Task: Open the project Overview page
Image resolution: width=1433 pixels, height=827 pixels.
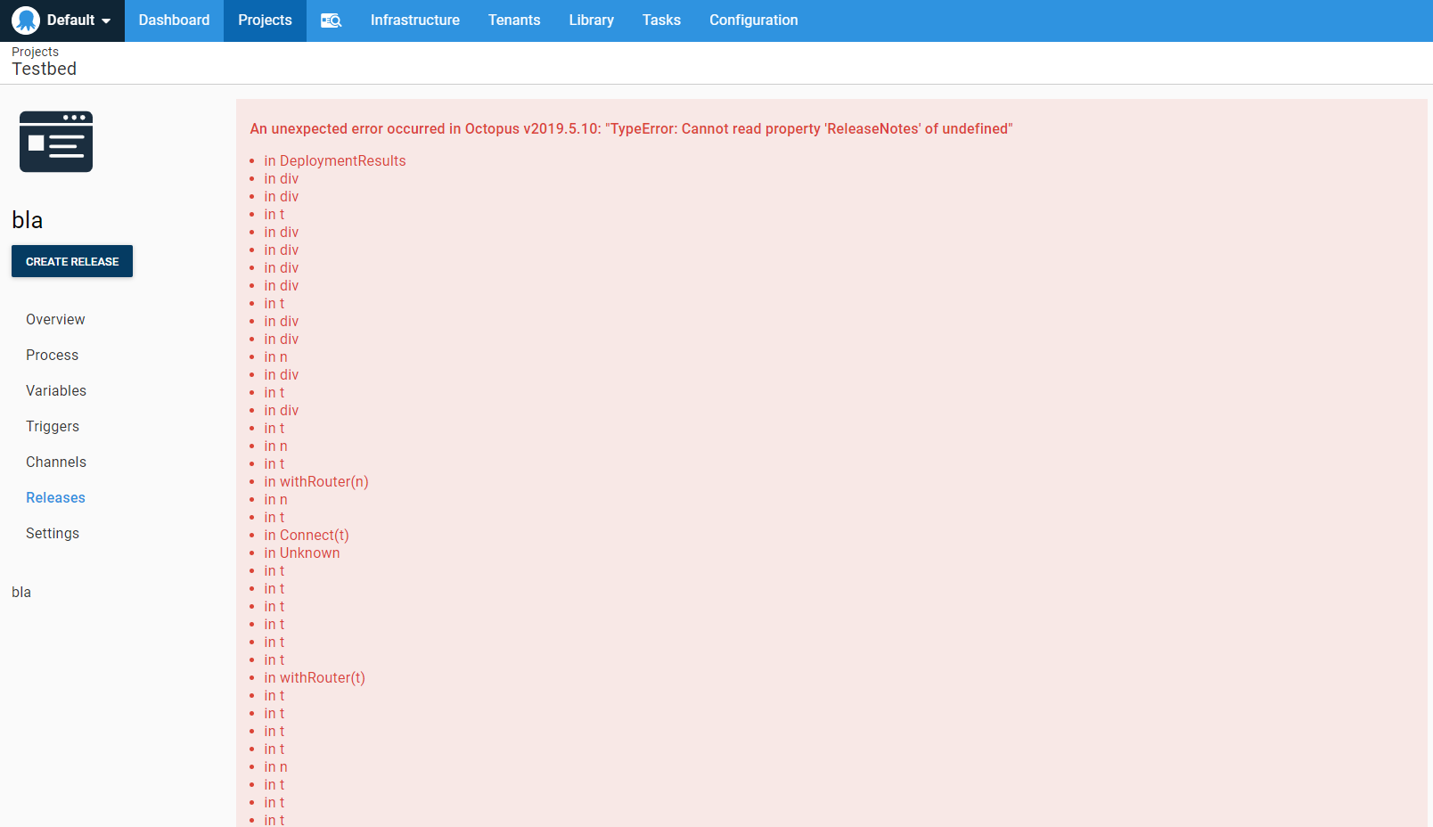Action: point(55,319)
